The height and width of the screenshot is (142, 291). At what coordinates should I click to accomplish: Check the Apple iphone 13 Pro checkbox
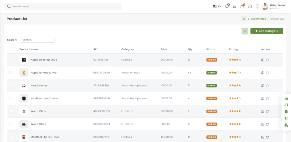pos(11,72)
